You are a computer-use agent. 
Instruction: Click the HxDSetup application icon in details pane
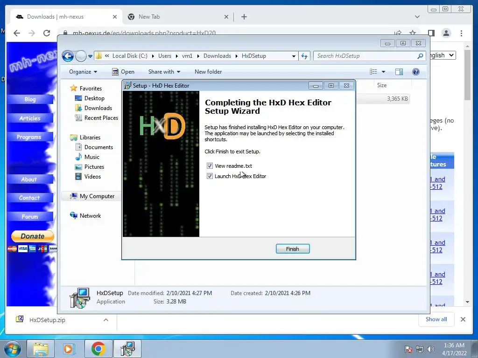point(80,298)
